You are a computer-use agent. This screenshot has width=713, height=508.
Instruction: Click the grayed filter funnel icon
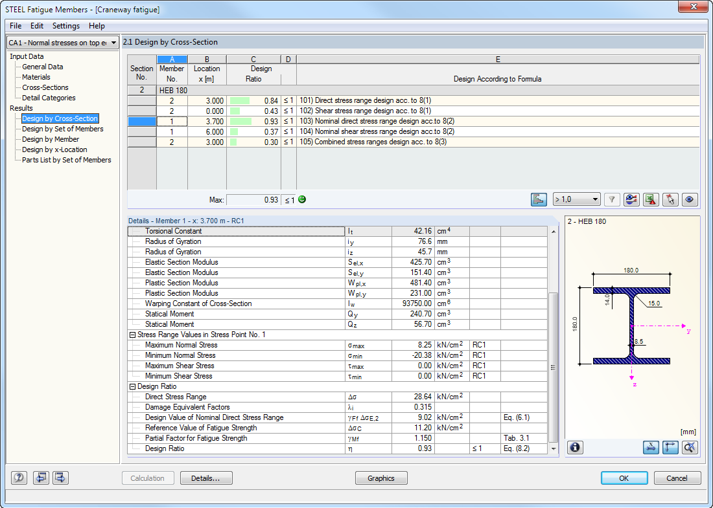click(612, 199)
